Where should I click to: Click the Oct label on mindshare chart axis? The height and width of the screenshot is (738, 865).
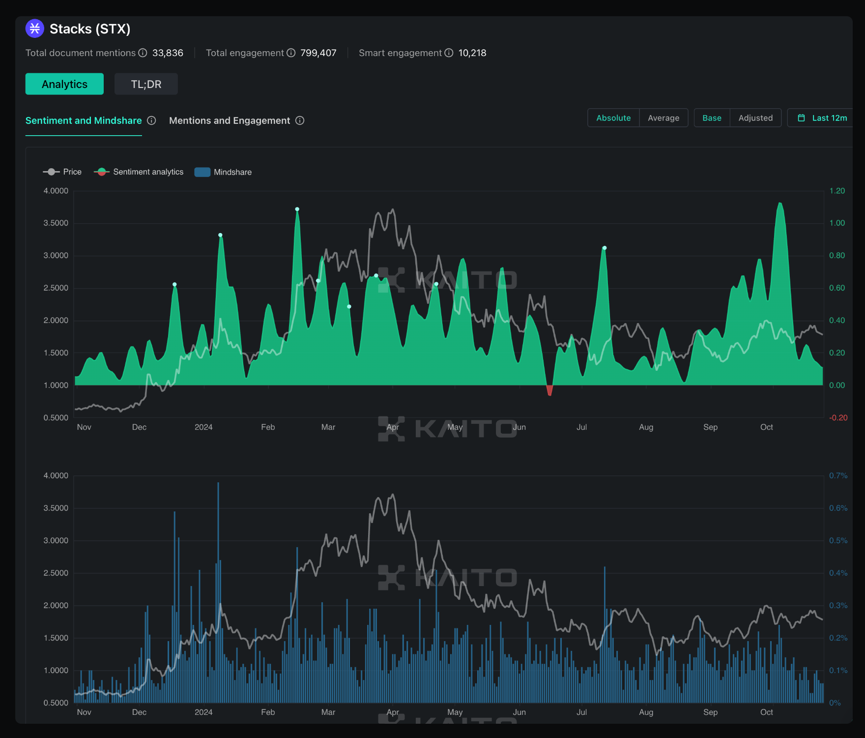coord(767,712)
